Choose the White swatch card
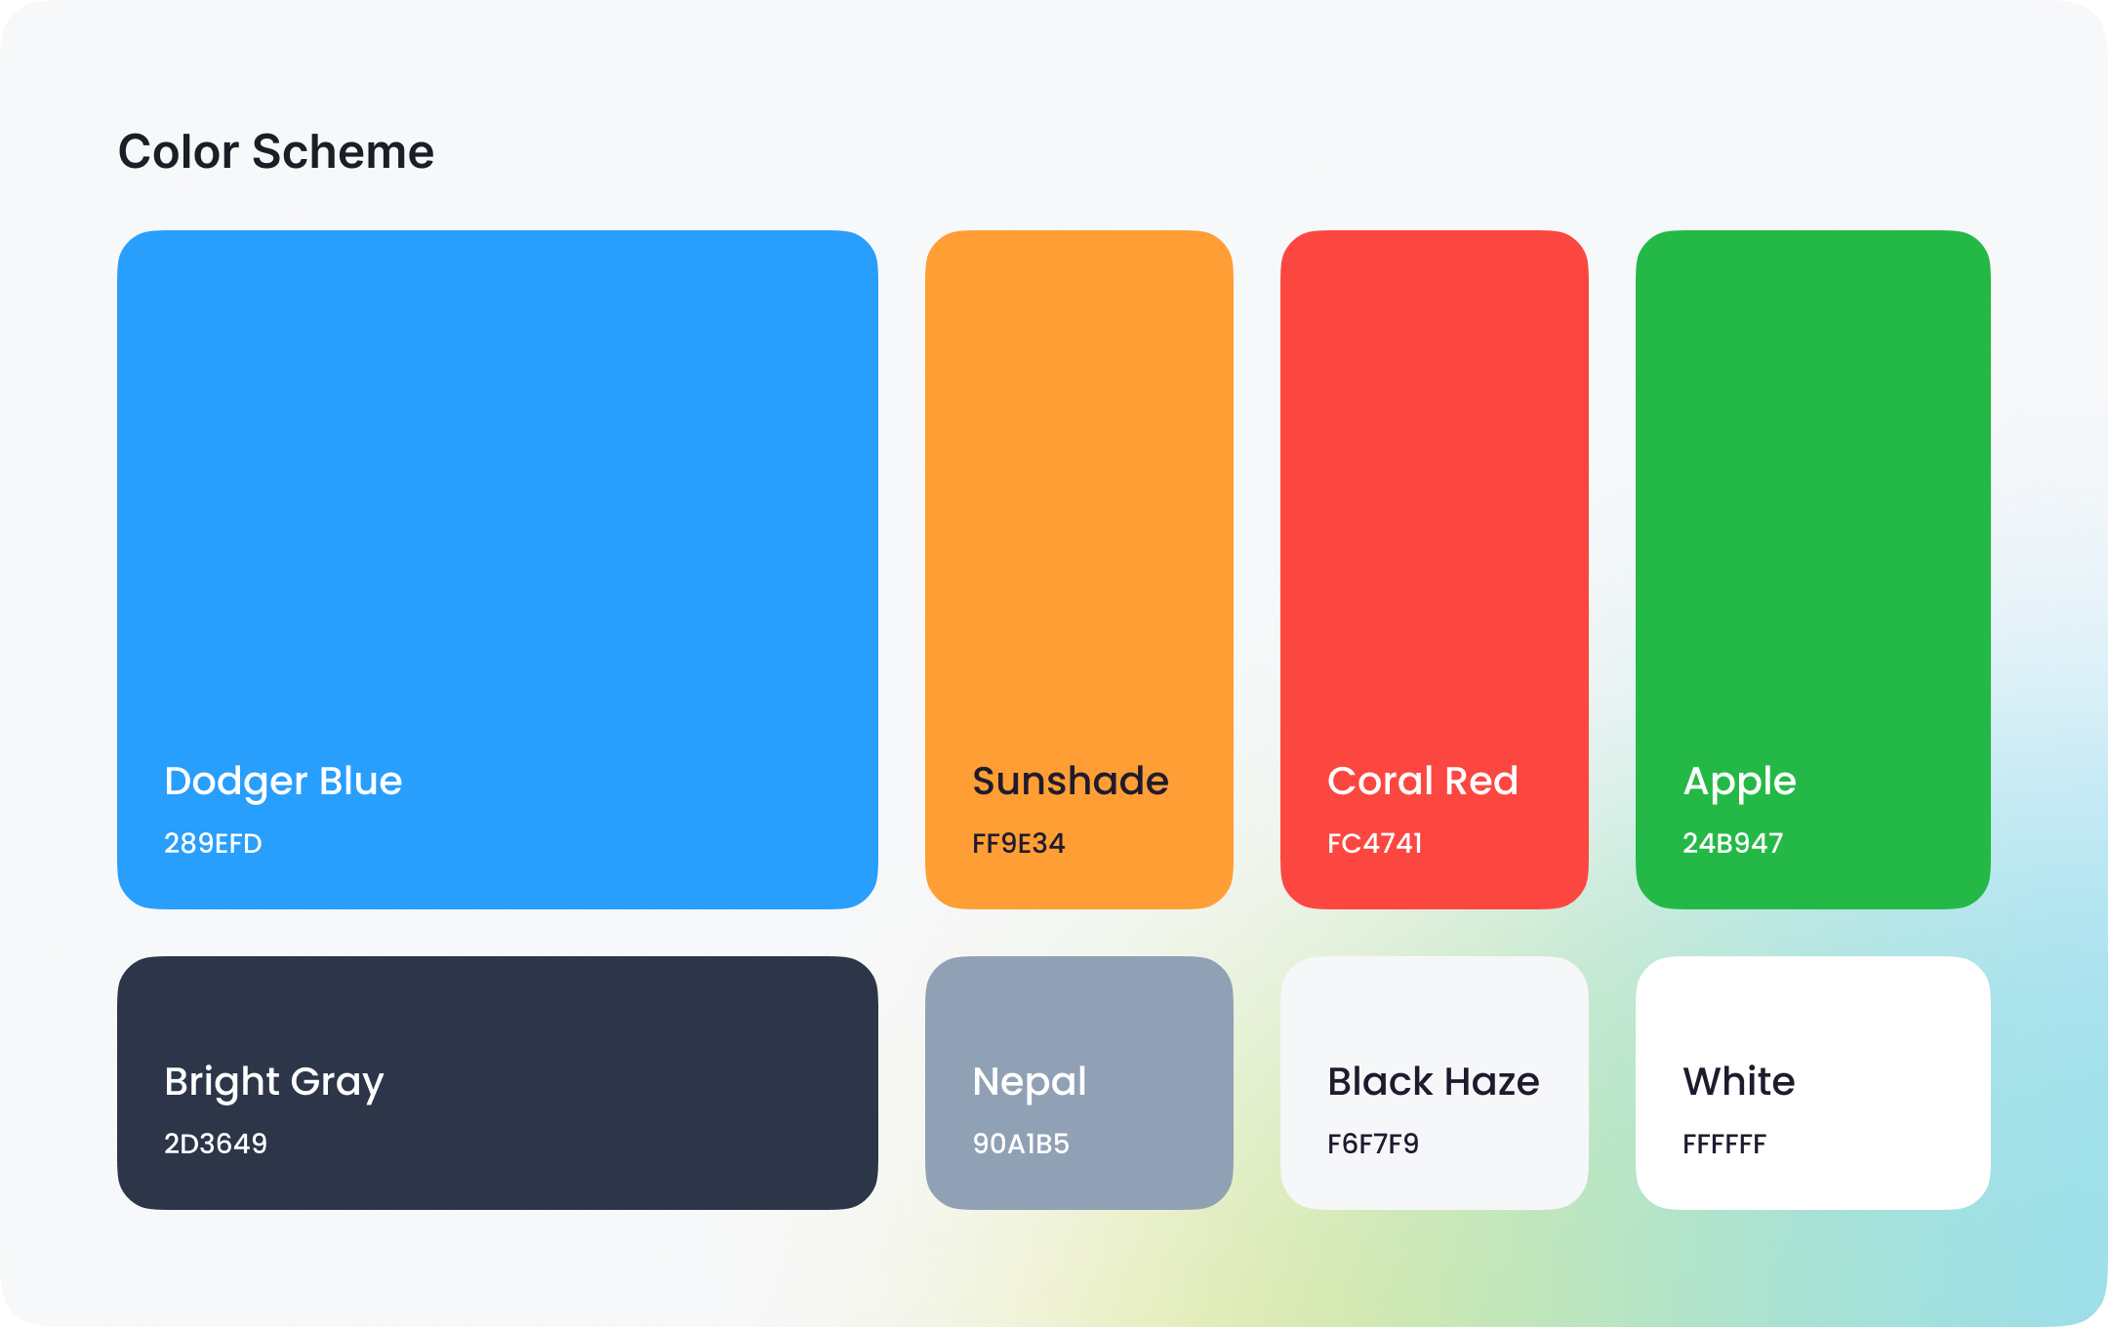 tap(1813, 1083)
